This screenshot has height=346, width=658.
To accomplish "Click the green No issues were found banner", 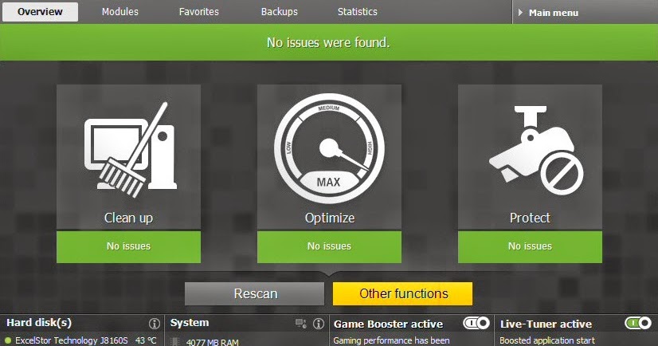I will pos(329,42).
